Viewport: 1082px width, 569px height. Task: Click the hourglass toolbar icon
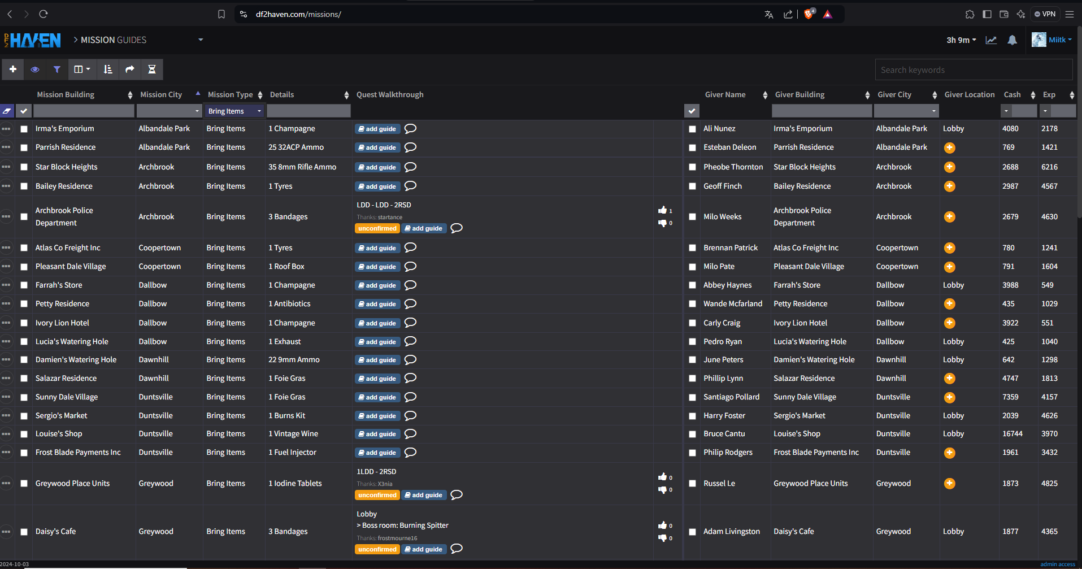151,69
